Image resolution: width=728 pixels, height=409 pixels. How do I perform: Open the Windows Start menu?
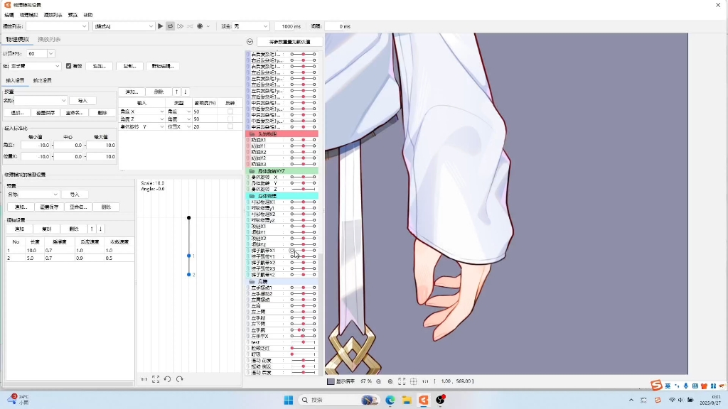(289, 400)
